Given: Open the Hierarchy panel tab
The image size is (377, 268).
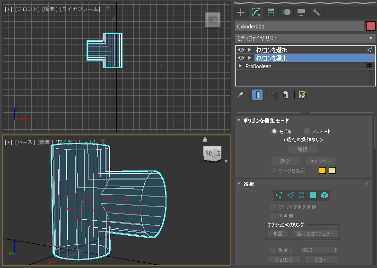Looking at the screenshot, I should pyautogui.click(x=271, y=12).
